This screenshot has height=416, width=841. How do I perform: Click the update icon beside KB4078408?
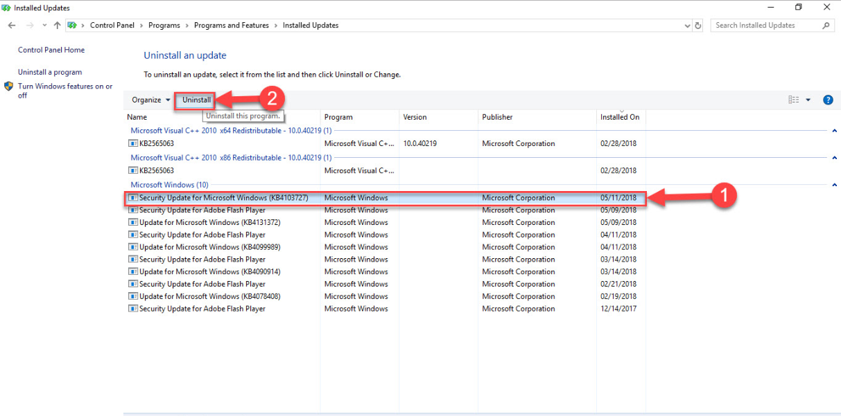133,296
